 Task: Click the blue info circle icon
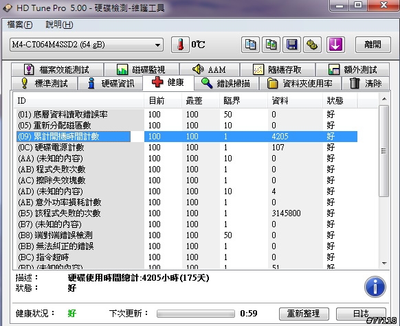point(375,287)
